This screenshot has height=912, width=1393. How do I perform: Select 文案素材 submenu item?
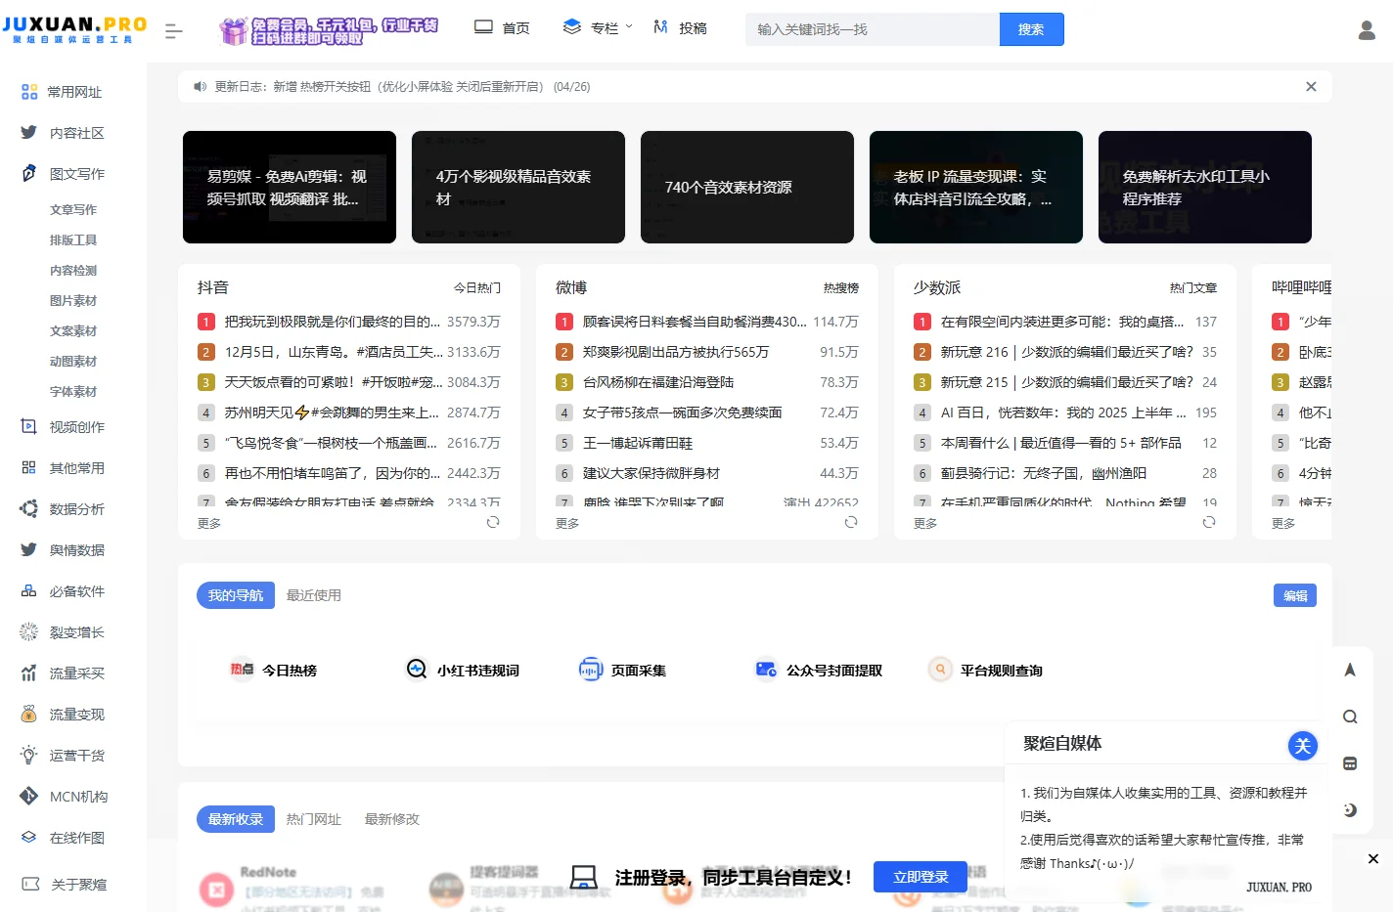tap(73, 331)
